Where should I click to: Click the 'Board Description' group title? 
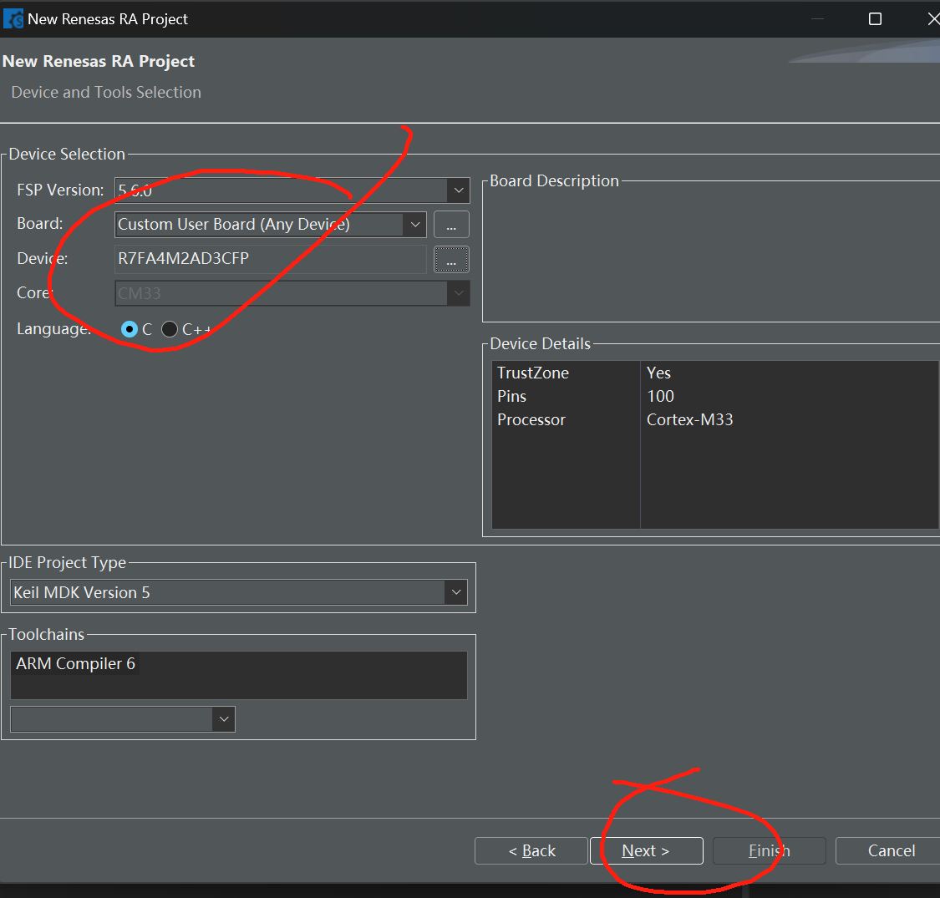[x=554, y=181]
